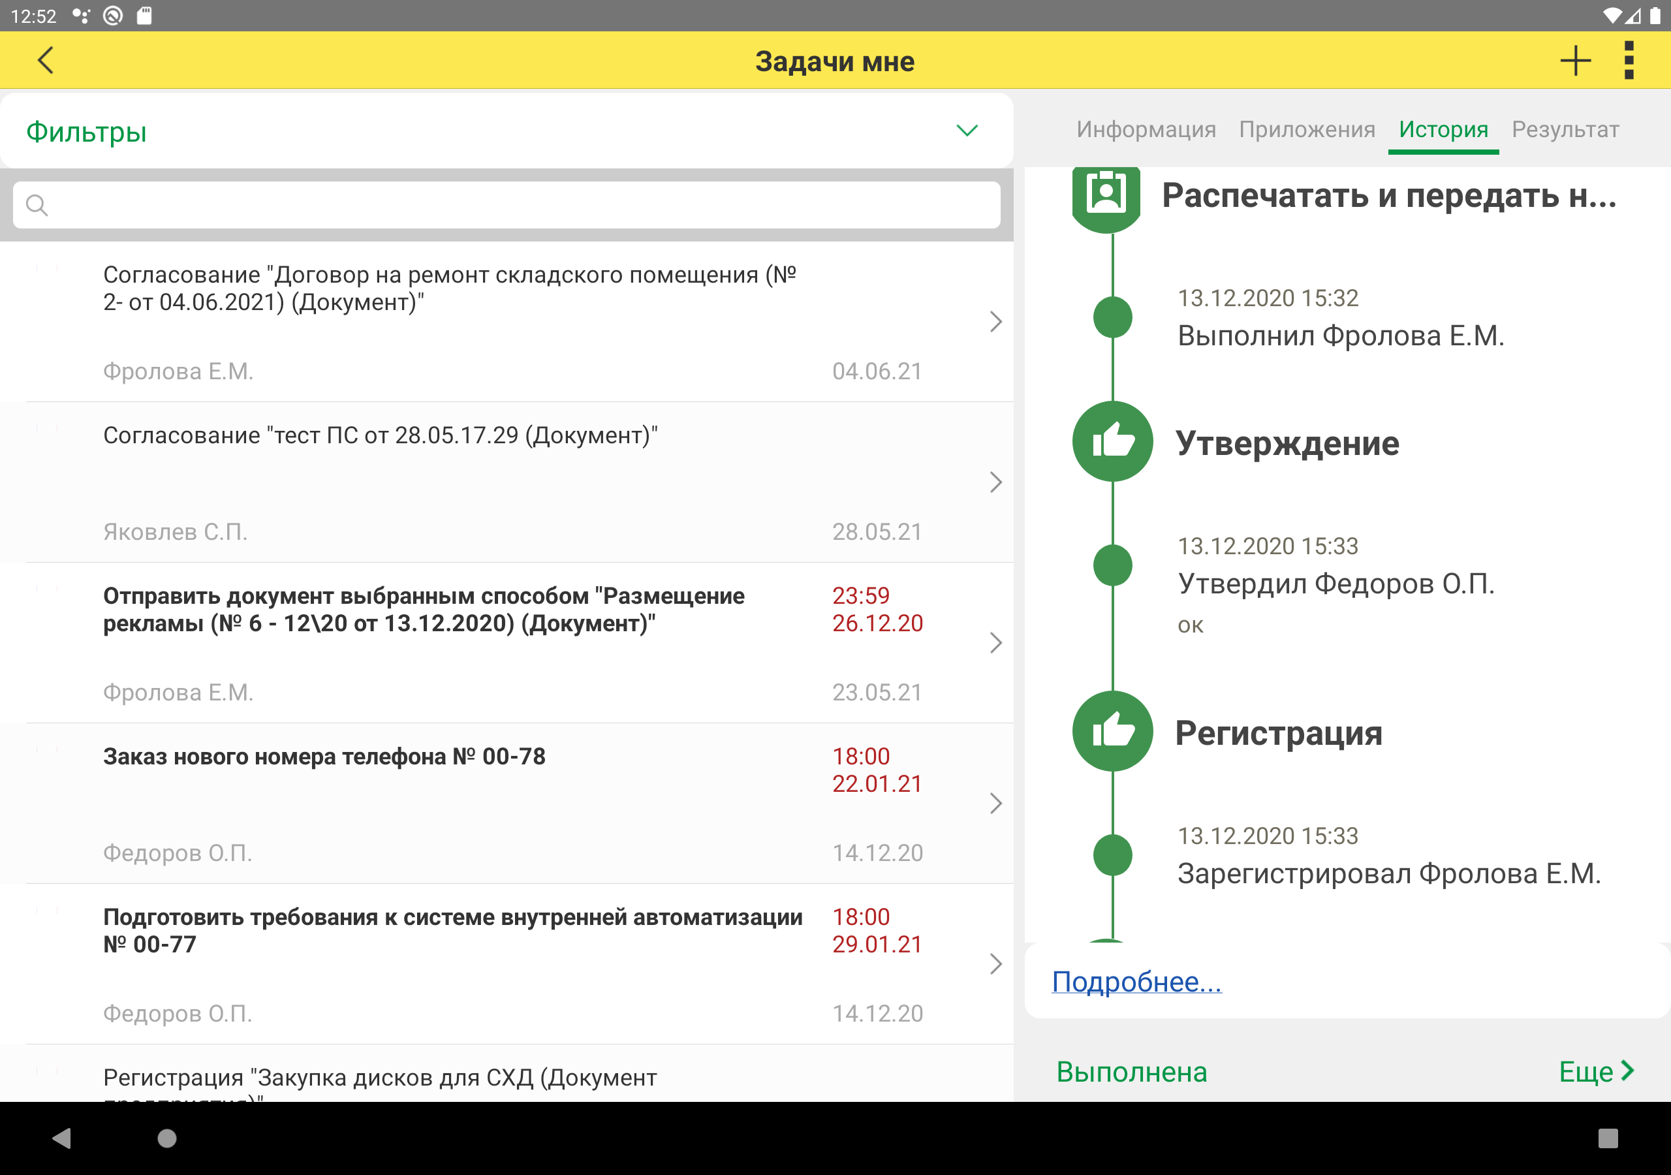Image resolution: width=1671 pixels, height=1175 pixels.
Task: Open the Приложения tab
Action: tap(1307, 130)
